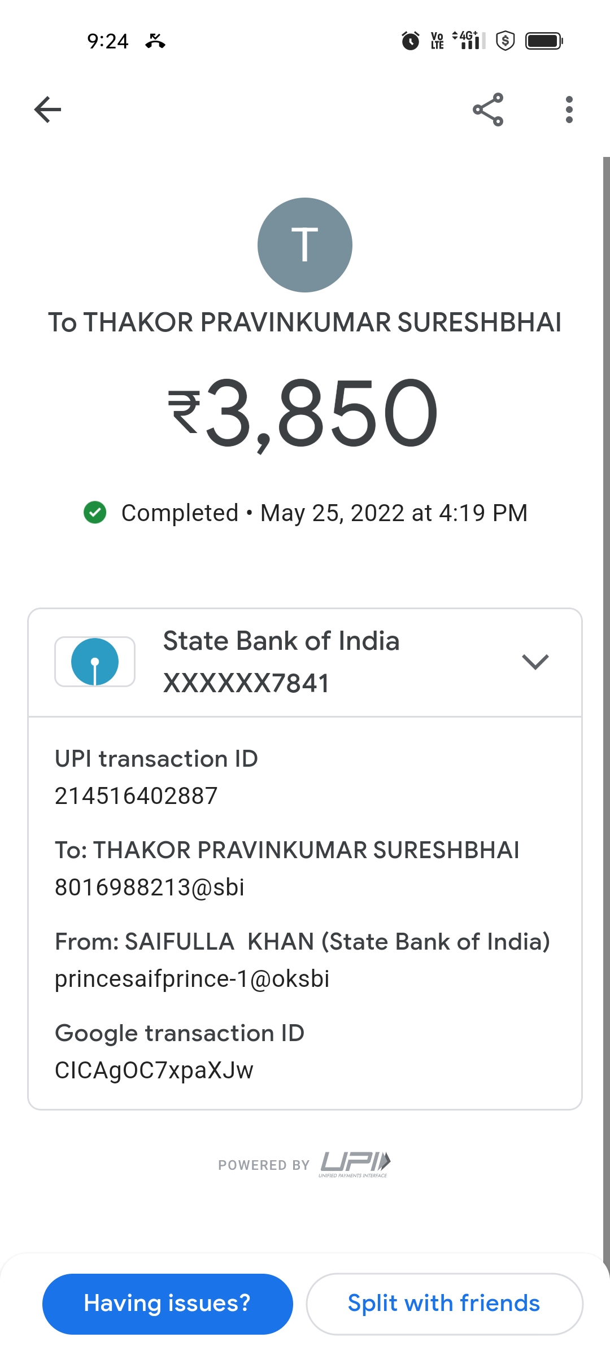610x1355 pixels.
Task: Tap the back arrow icon
Action: (47, 110)
